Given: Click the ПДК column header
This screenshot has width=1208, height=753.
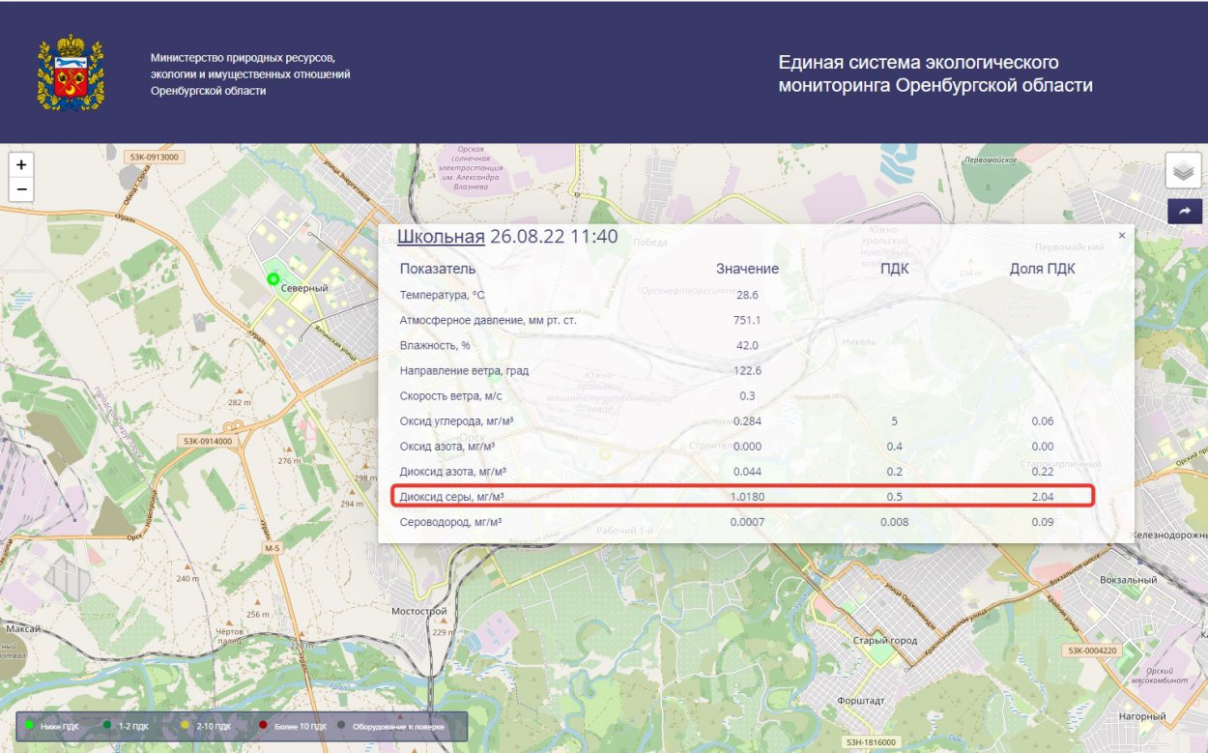Looking at the screenshot, I should point(895,269).
